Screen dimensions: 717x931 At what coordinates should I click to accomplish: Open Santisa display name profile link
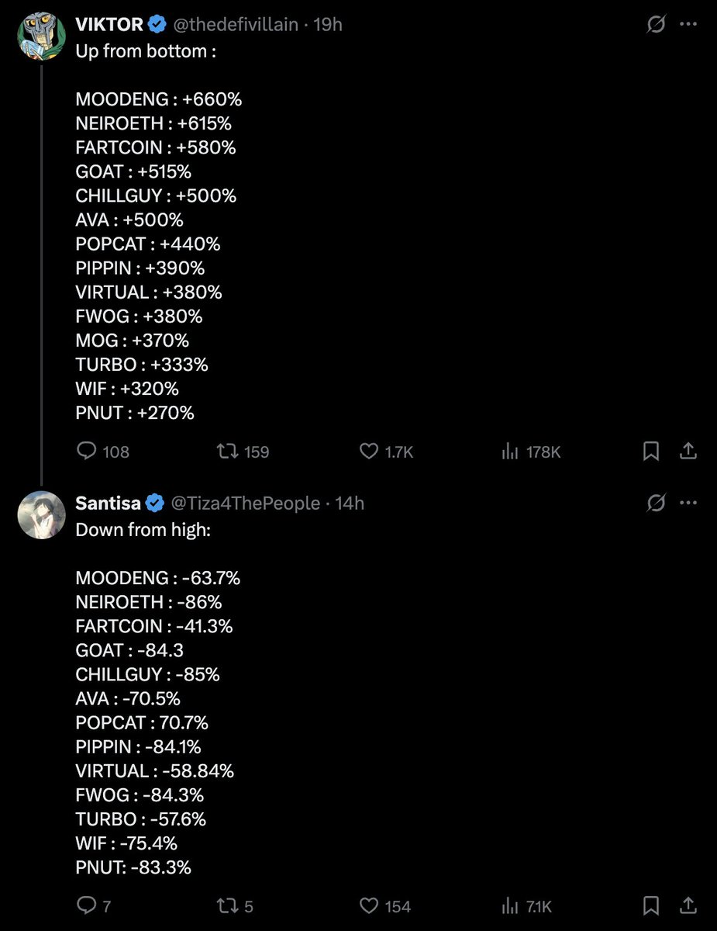pyautogui.click(x=108, y=503)
